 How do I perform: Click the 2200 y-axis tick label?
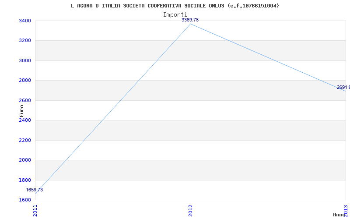click(25, 141)
